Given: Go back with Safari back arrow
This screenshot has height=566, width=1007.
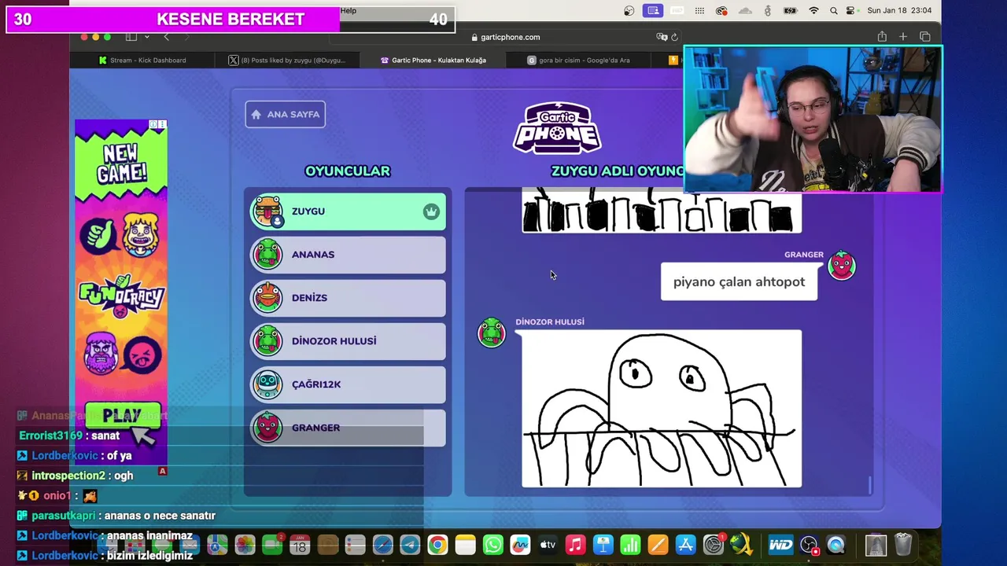Looking at the screenshot, I should [x=166, y=37].
